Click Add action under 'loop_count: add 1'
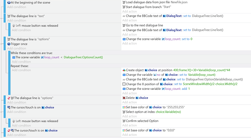The image size is (251, 138). [x=130, y=93]
